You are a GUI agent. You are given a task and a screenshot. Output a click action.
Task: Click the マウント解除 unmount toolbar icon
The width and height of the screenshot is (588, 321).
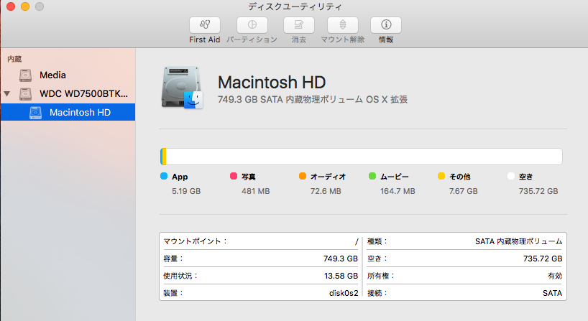coord(342,25)
